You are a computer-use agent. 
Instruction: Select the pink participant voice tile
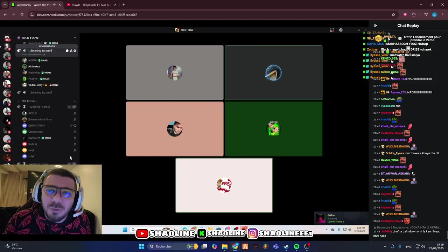click(x=175, y=129)
